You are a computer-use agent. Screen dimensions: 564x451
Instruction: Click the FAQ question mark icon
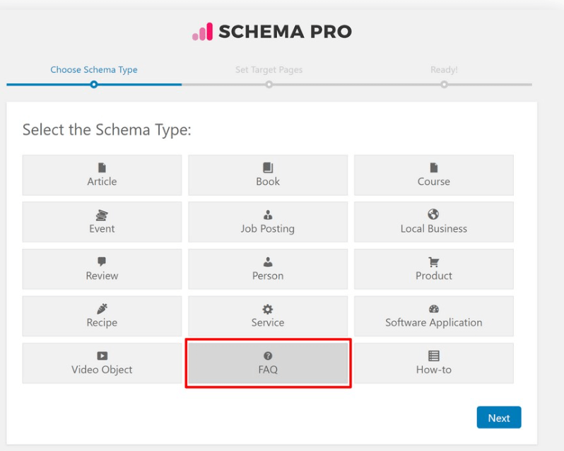coord(268,356)
